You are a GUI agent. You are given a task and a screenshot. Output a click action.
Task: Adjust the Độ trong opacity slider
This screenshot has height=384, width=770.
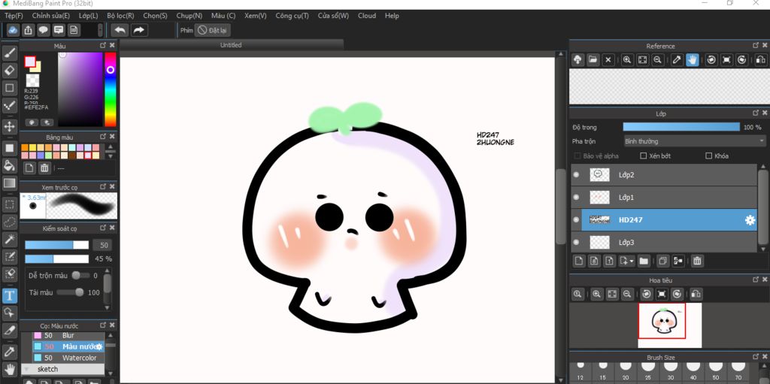681,127
